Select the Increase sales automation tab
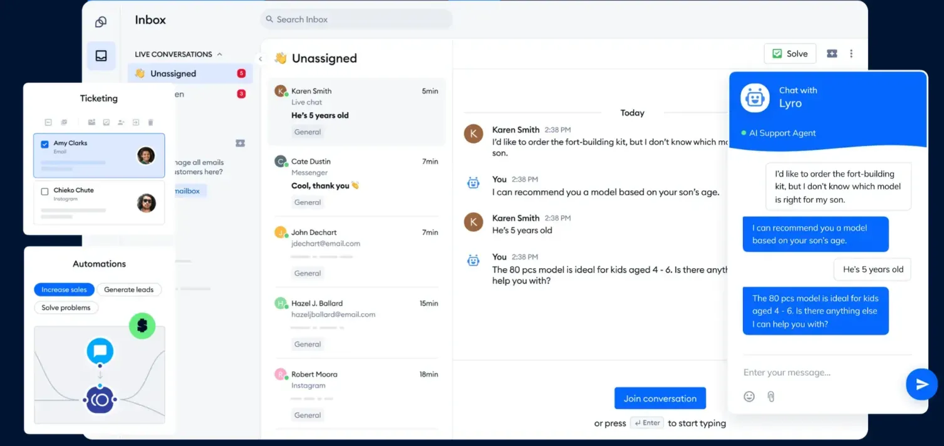944x446 pixels. pos(64,289)
